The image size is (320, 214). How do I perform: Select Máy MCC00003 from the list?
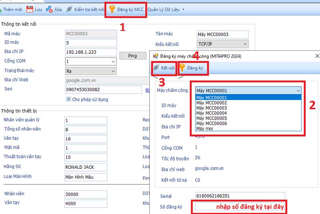click(212, 108)
